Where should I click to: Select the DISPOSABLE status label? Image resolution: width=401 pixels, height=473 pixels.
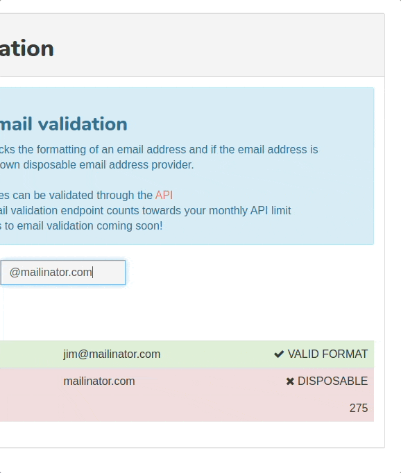[332, 381]
